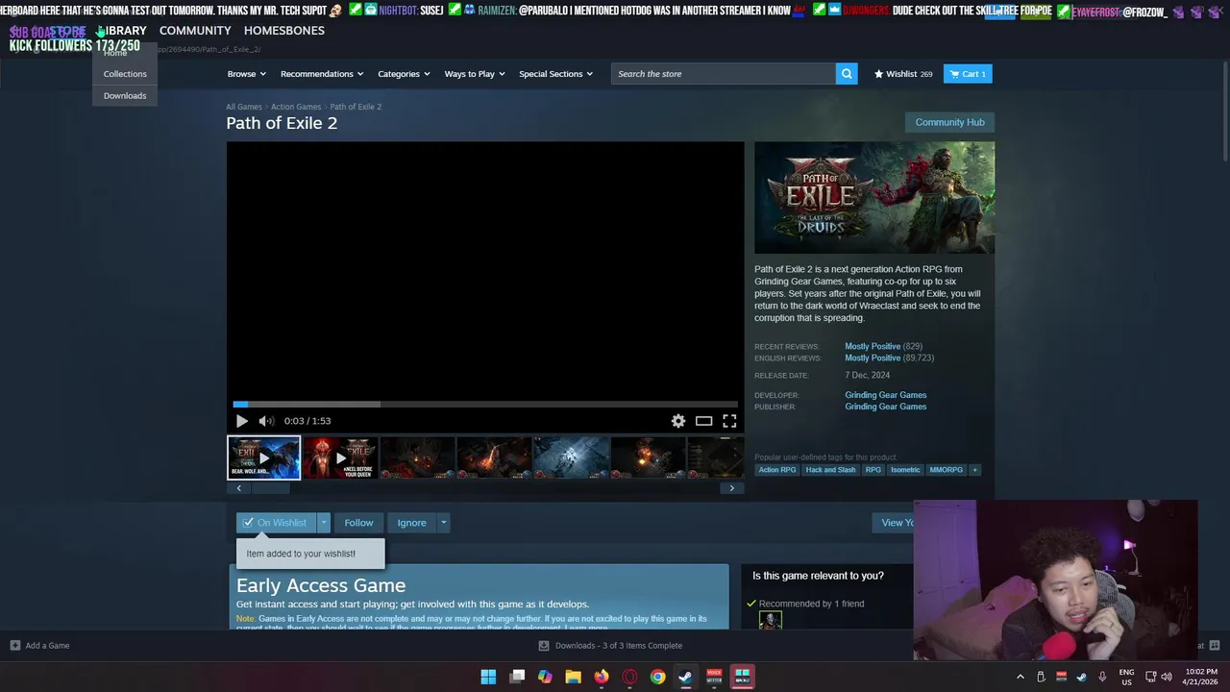Viewport: 1230px width, 692px height.
Task: Click Add a Game plus icon
Action: click(x=14, y=646)
